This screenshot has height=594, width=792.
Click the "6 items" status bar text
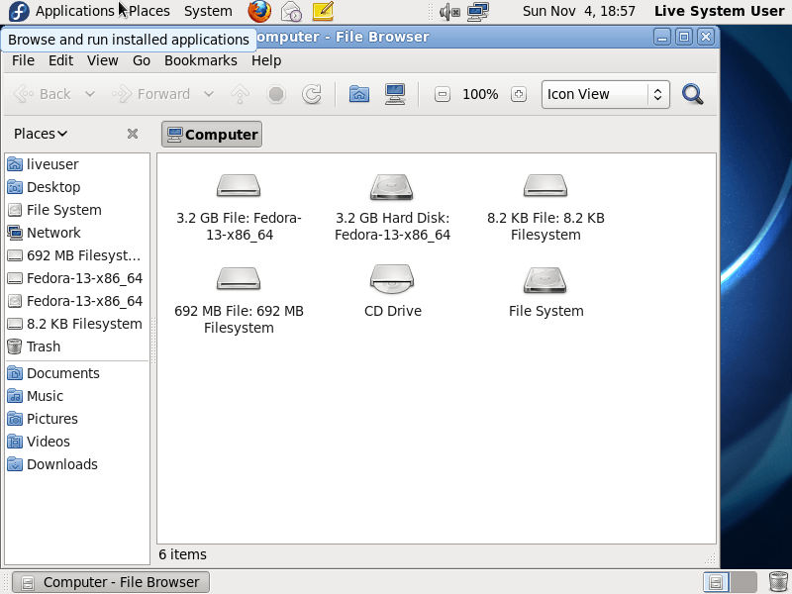[x=182, y=554]
